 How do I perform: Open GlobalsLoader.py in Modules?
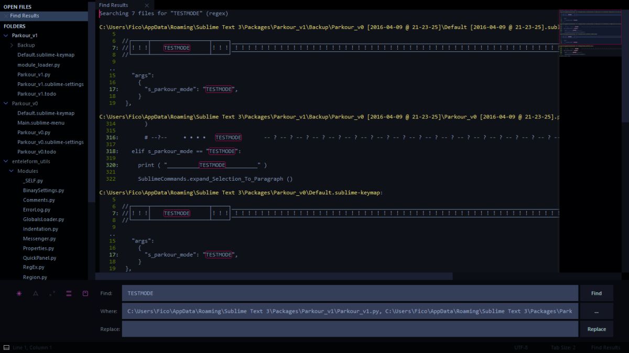tap(44, 219)
